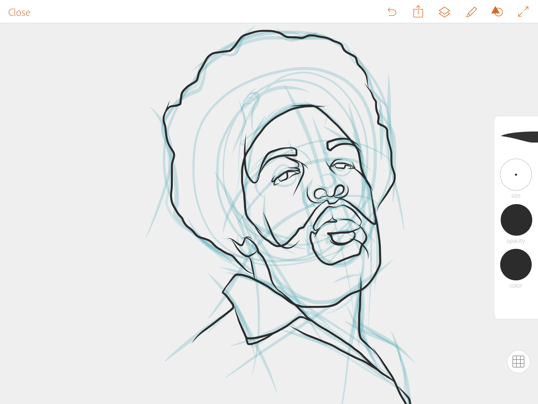Tap the "opacity" label

pos(516,241)
